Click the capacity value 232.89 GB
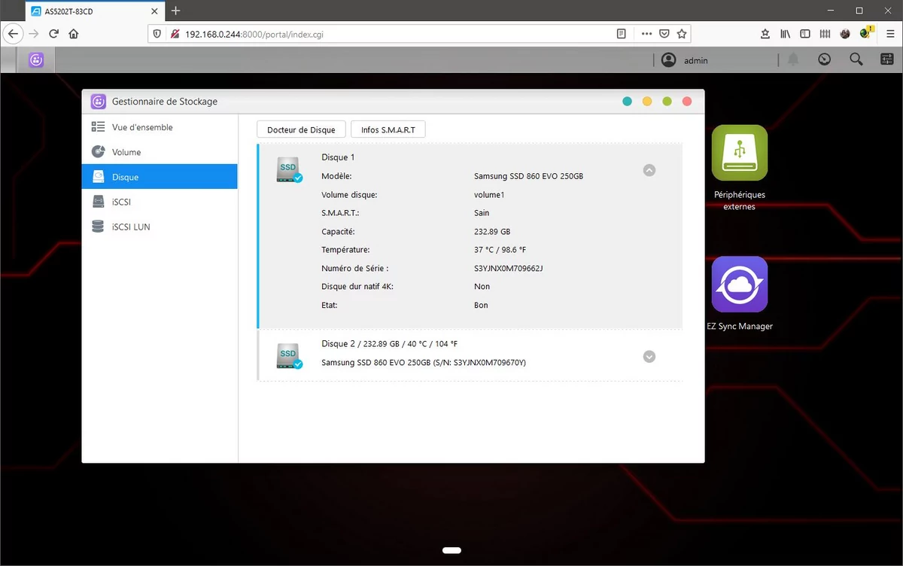The image size is (903, 566). pos(492,231)
